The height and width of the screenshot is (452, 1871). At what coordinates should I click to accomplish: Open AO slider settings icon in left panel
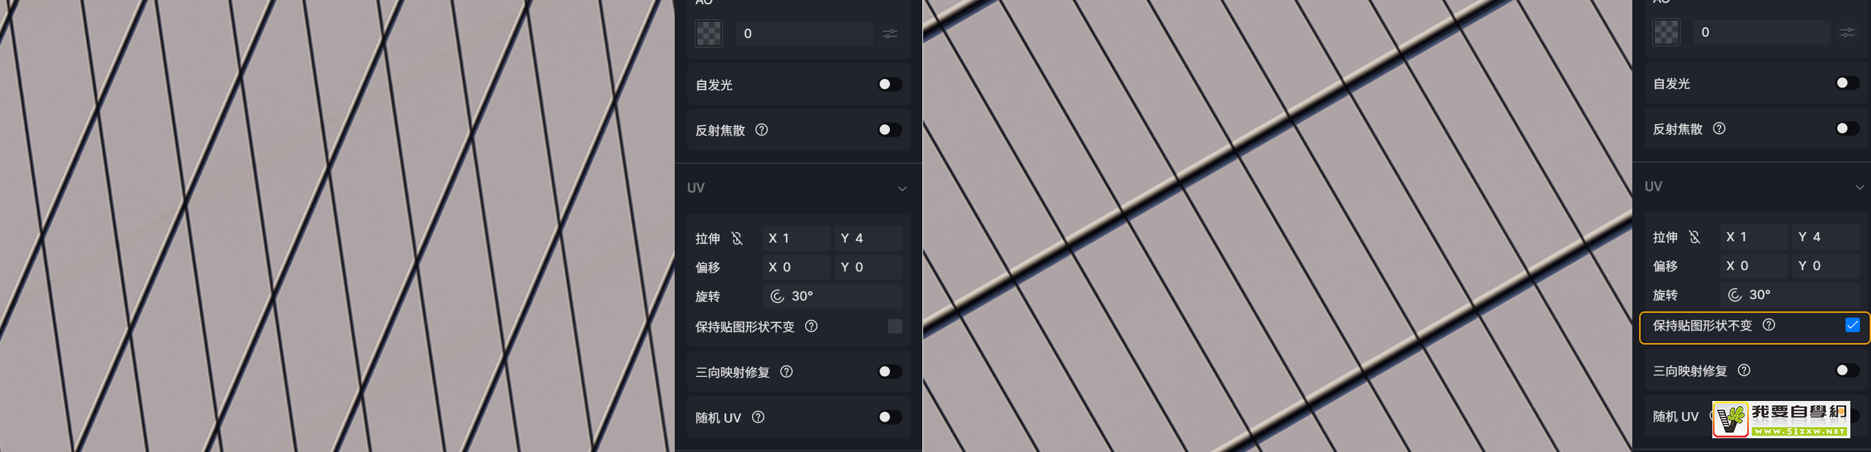(890, 33)
